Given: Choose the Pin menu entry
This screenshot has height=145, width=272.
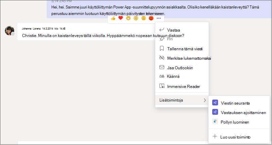Looking at the screenshot, I should pos(182,39).
